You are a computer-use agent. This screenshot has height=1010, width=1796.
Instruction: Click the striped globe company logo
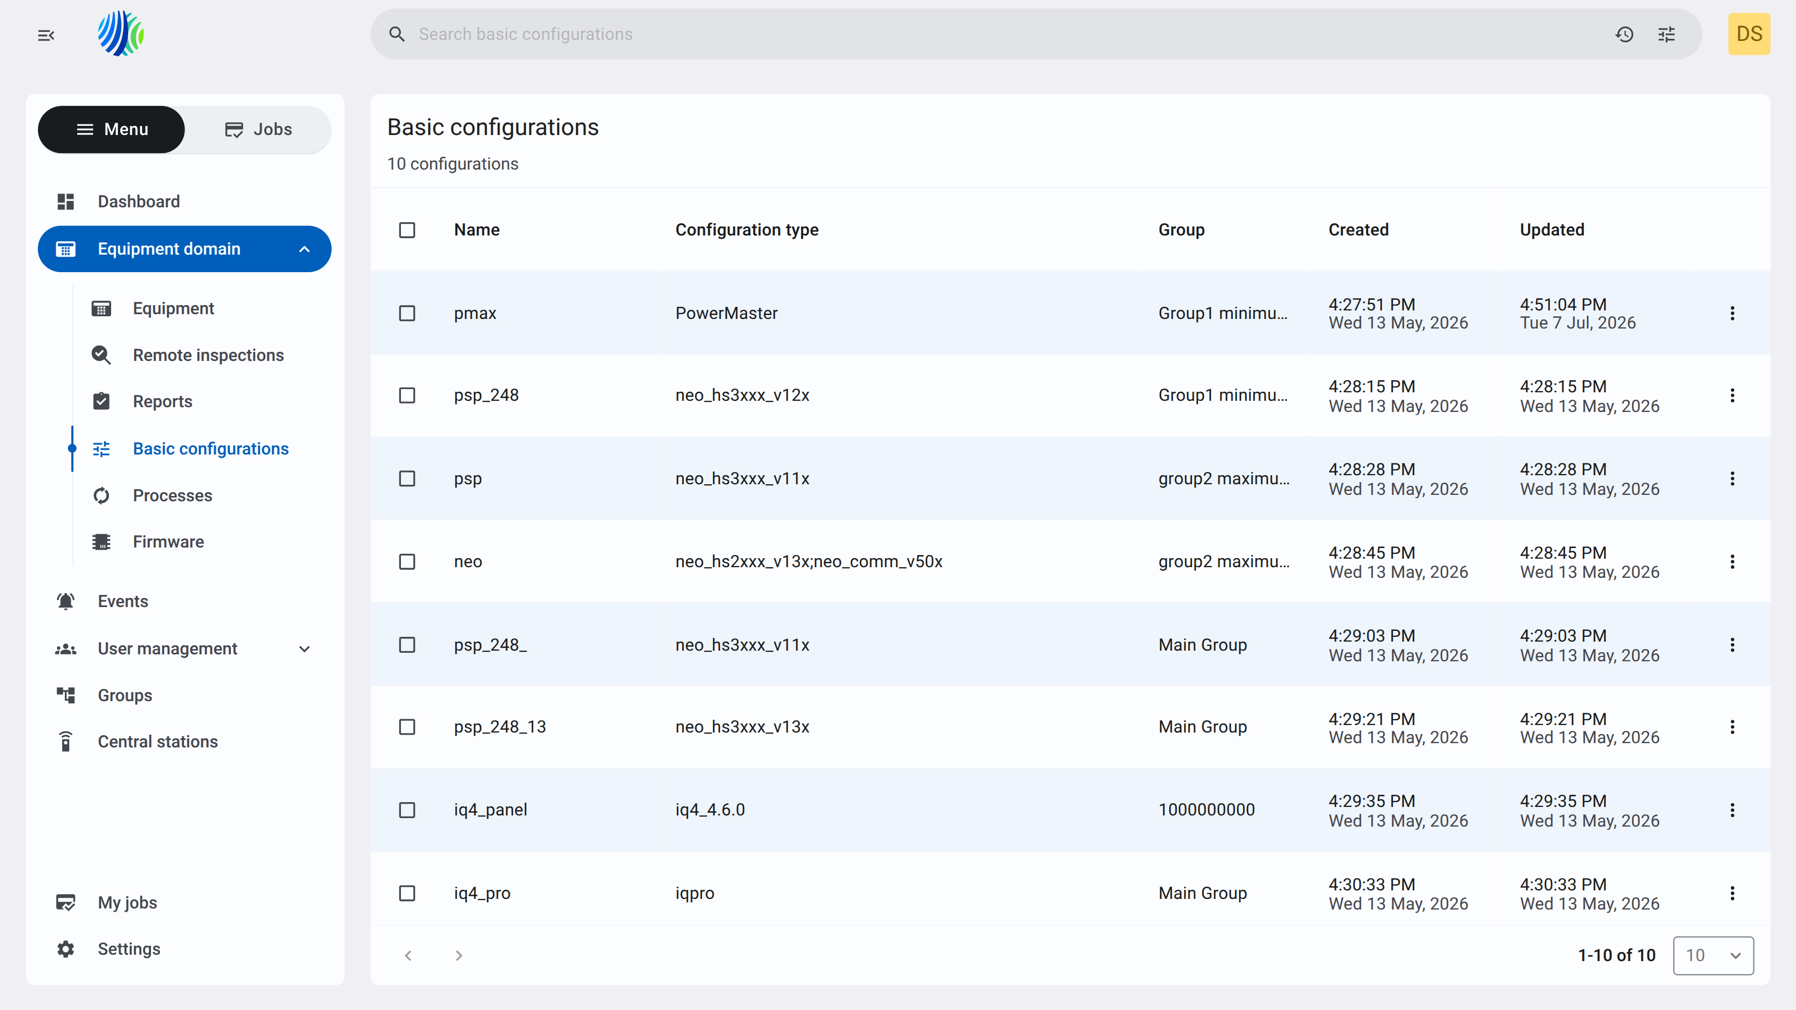pyautogui.click(x=121, y=33)
